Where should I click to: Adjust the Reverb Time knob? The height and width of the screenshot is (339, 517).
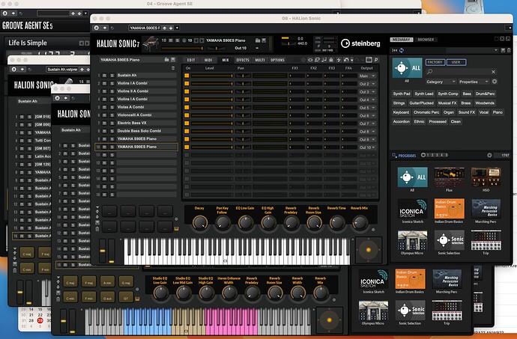click(337, 223)
